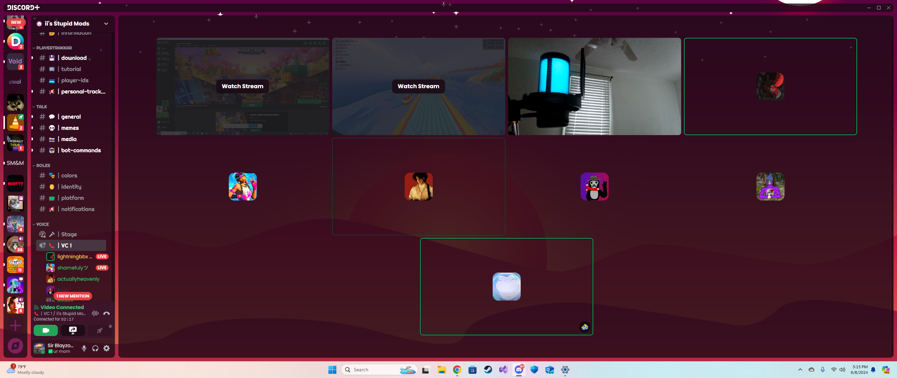Image resolution: width=897 pixels, height=378 pixels.
Task: Mute the microphone in the user panel
Action: click(84, 348)
